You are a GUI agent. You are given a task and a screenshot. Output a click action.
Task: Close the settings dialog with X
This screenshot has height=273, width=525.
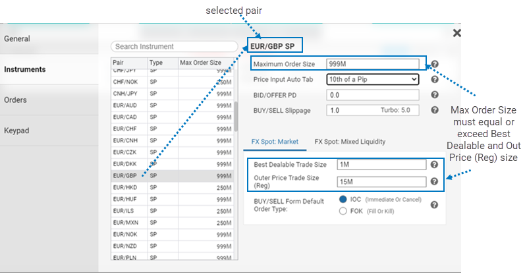tap(456, 33)
